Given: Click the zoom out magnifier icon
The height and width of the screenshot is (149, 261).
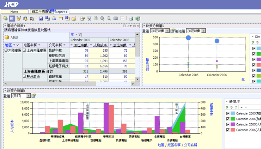Looking at the screenshot, I should pos(109,18).
